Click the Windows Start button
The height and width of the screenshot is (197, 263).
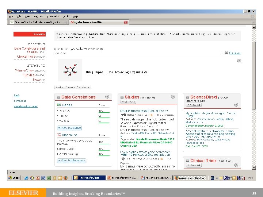click(x=14, y=178)
